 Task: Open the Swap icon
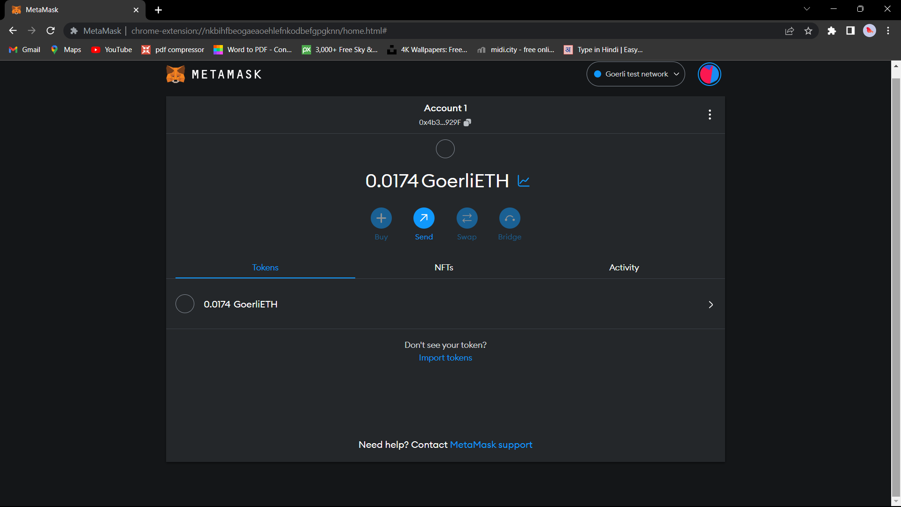point(466,218)
